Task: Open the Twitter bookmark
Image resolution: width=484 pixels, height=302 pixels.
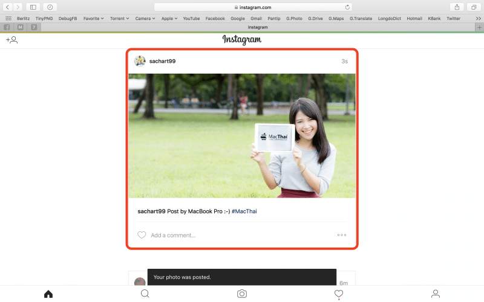Action: tap(453, 19)
